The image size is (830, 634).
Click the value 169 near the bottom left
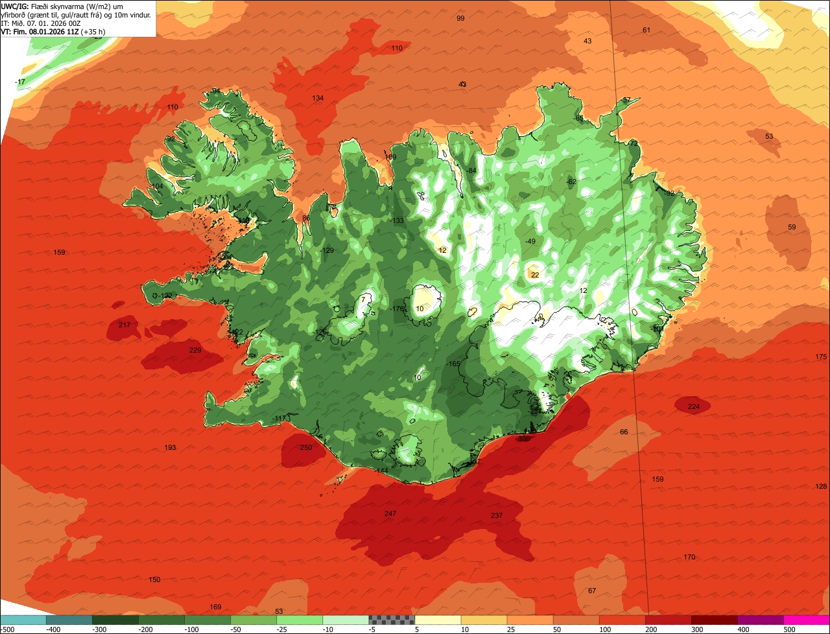(x=215, y=607)
